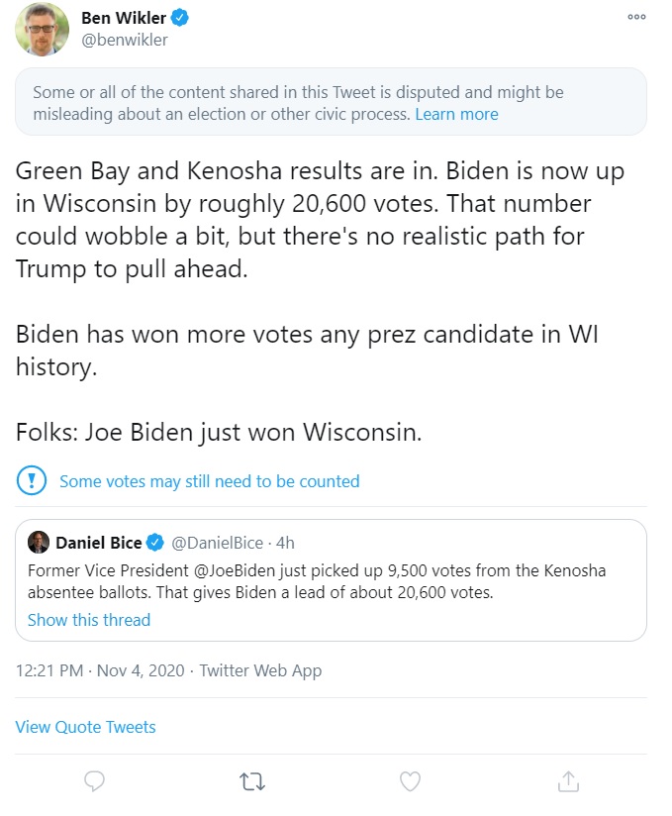Screen dimensions: 672x816
Task: Click the Learn more link
Action: coord(456,114)
